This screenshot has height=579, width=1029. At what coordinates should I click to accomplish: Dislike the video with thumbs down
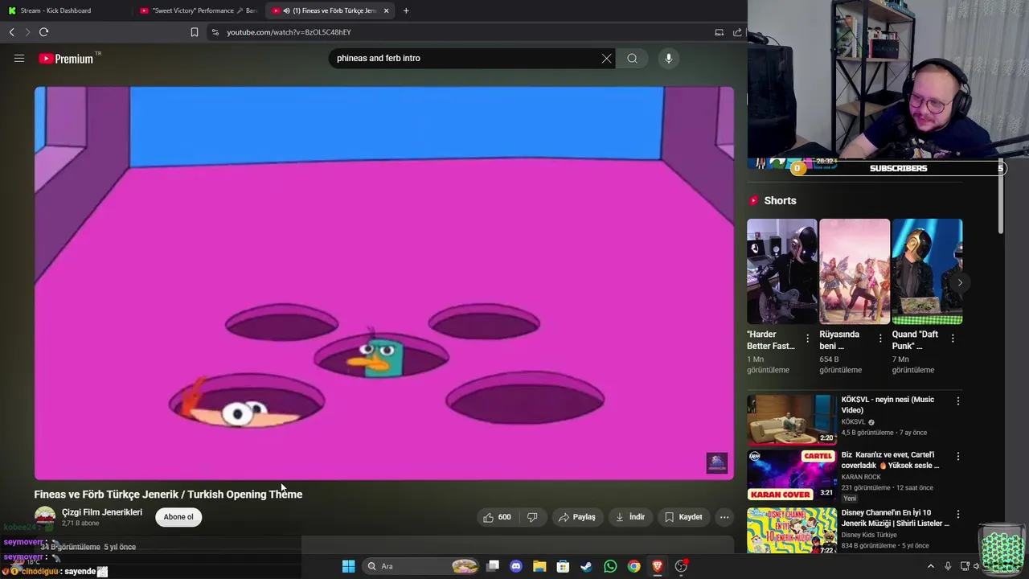[x=532, y=517]
